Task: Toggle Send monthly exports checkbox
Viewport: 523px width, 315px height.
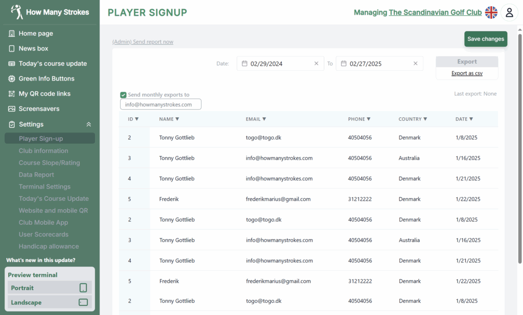Action: (124, 95)
